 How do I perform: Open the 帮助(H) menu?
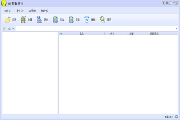44,11
